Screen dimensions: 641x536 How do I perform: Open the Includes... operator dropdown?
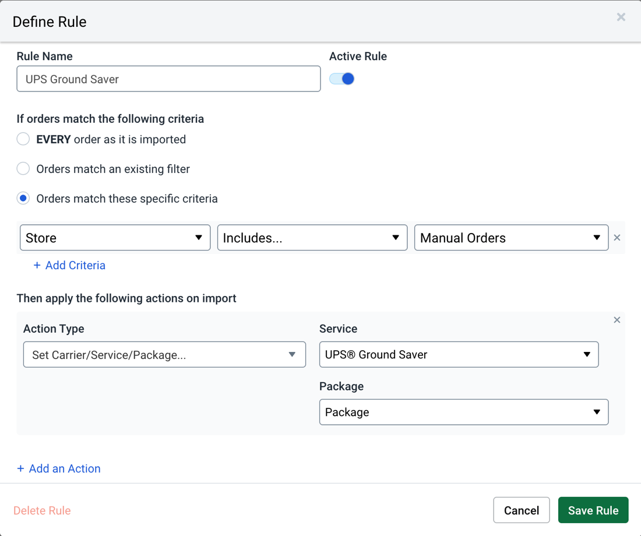[x=312, y=238]
